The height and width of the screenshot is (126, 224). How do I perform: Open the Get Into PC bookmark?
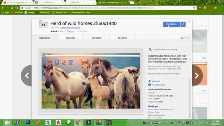click(x=43, y=13)
